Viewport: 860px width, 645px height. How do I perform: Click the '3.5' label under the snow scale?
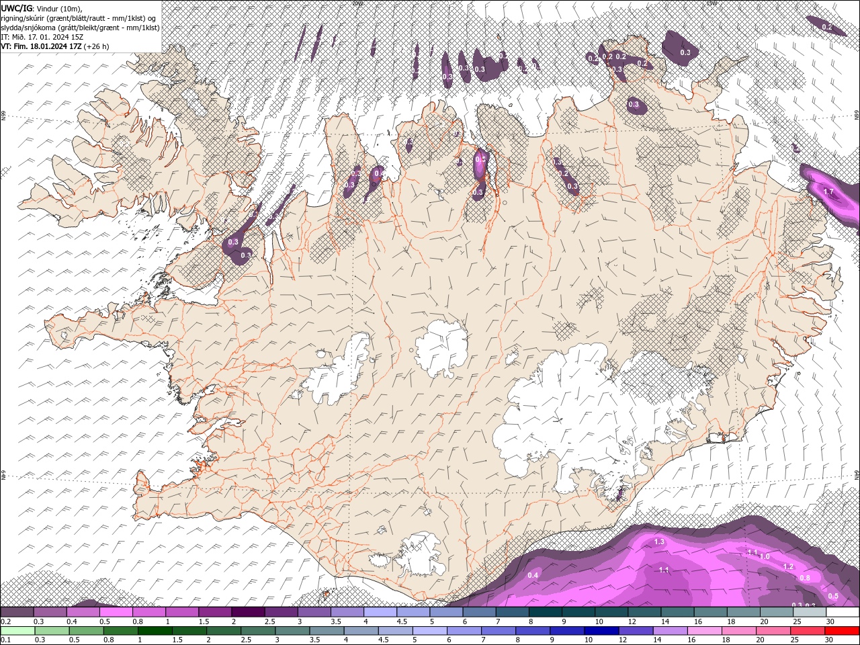[336, 621]
